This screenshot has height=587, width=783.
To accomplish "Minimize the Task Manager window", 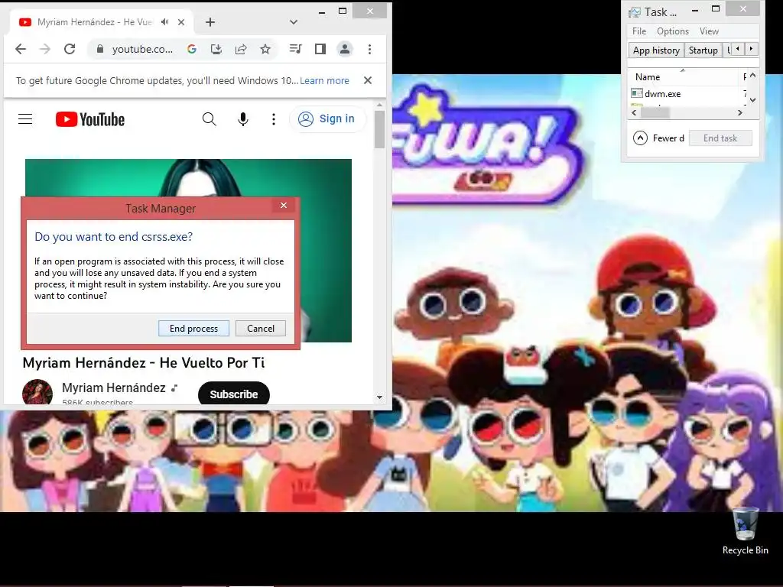I will click(x=694, y=9).
